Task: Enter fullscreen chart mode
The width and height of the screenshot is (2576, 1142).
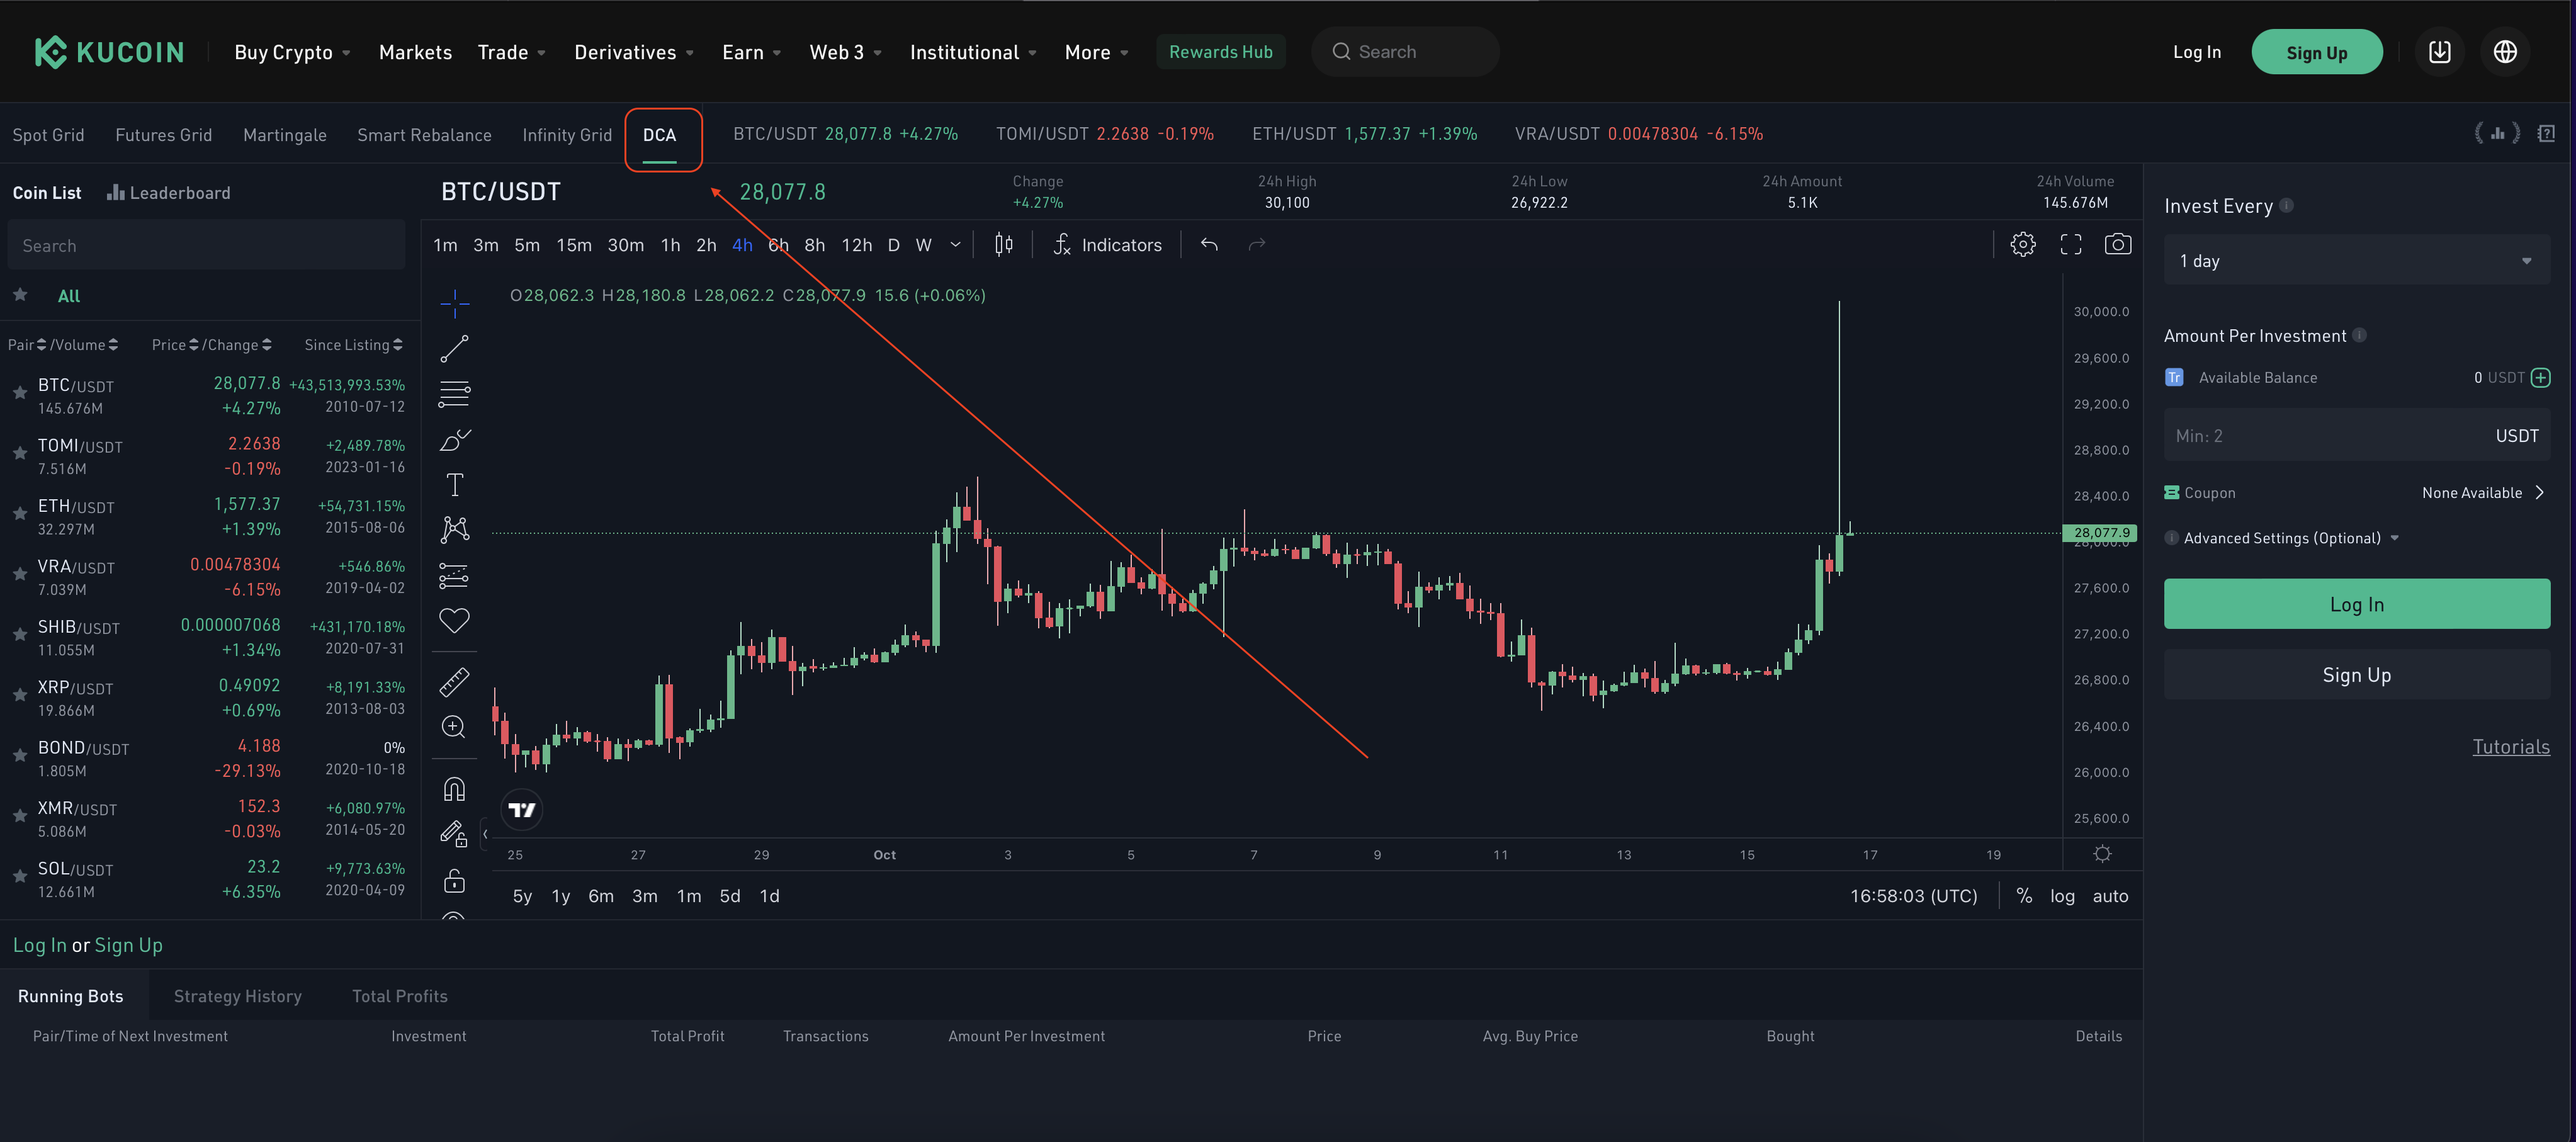Action: pos(2070,245)
